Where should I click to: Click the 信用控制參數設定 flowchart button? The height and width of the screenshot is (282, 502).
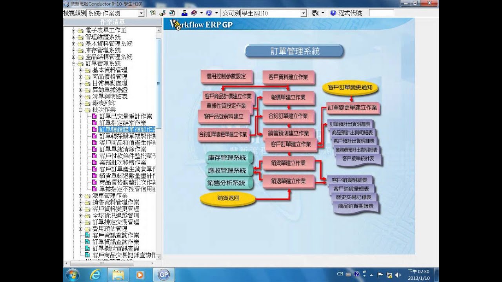226,77
